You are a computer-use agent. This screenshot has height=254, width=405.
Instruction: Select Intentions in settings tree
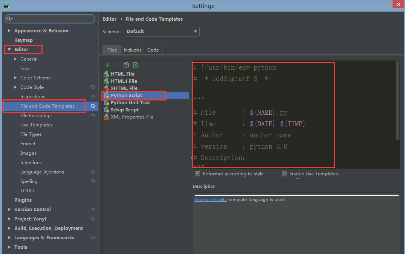click(x=31, y=163)
